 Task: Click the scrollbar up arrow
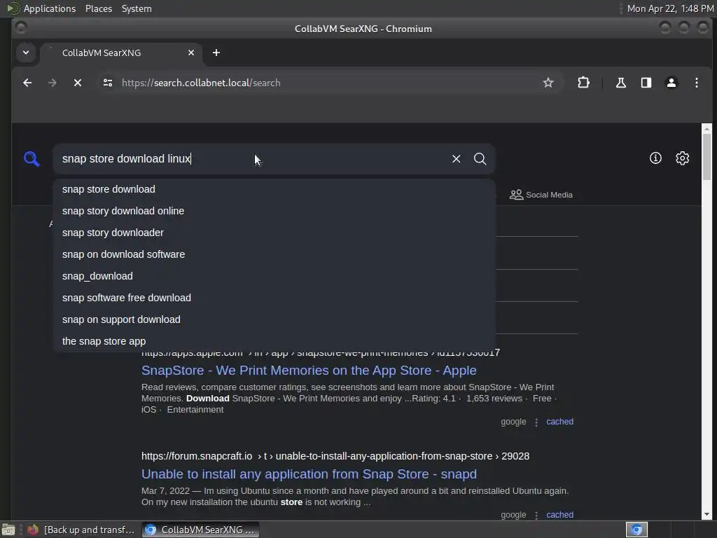coord(706,128)
